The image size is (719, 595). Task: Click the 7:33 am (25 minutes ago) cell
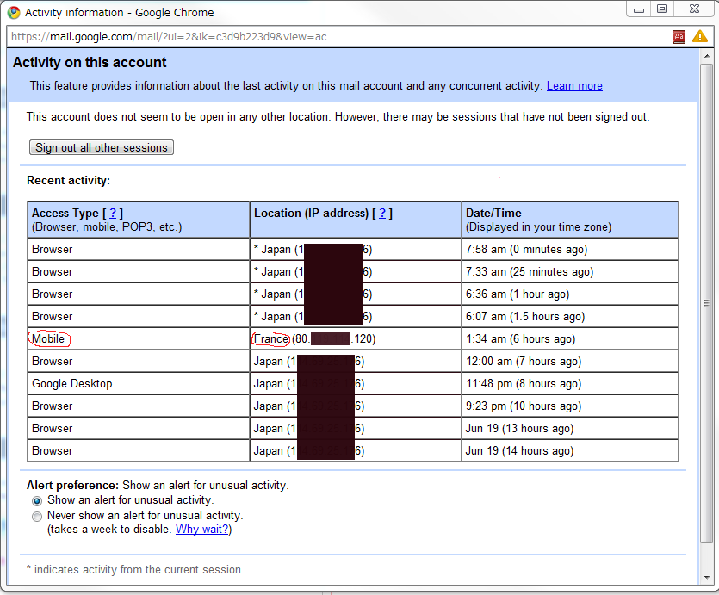[x=570, y=272]
